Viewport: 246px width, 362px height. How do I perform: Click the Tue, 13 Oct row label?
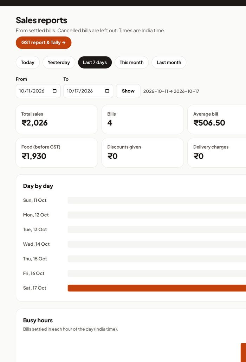tap(35, 230)
